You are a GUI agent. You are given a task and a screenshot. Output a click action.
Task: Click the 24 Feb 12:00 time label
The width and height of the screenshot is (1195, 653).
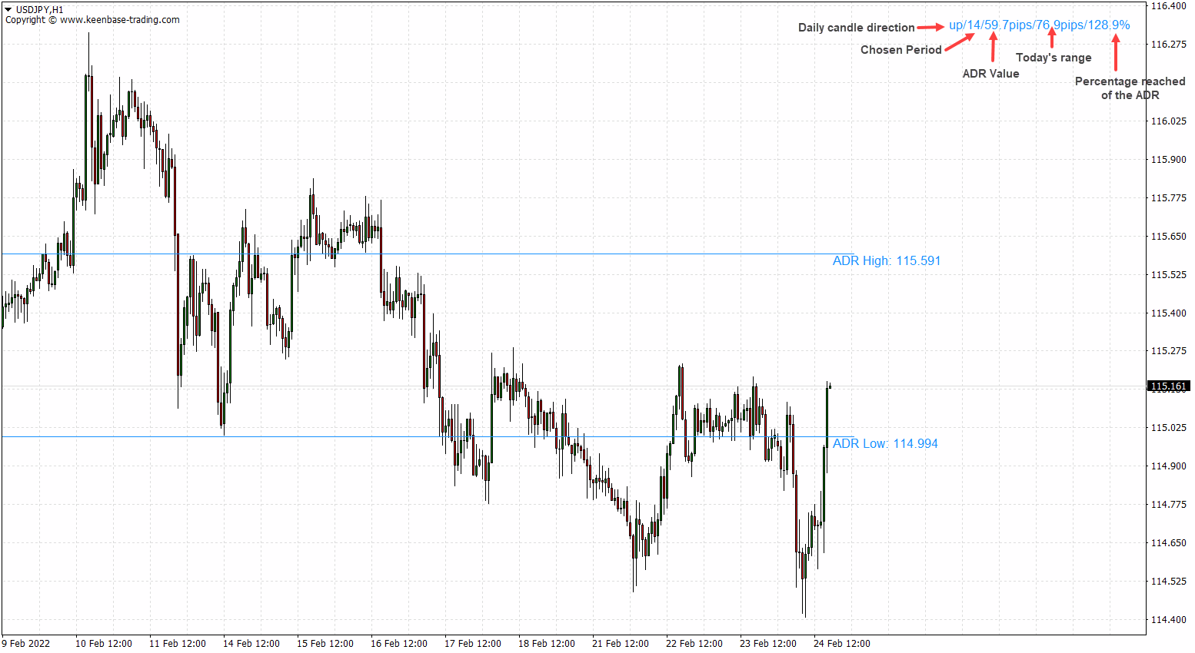tap(842, 644)
